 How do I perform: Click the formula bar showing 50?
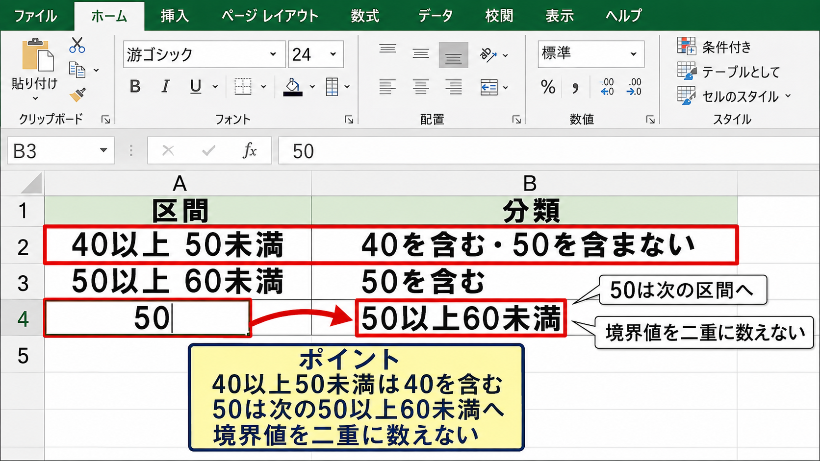tap(549, 150)
